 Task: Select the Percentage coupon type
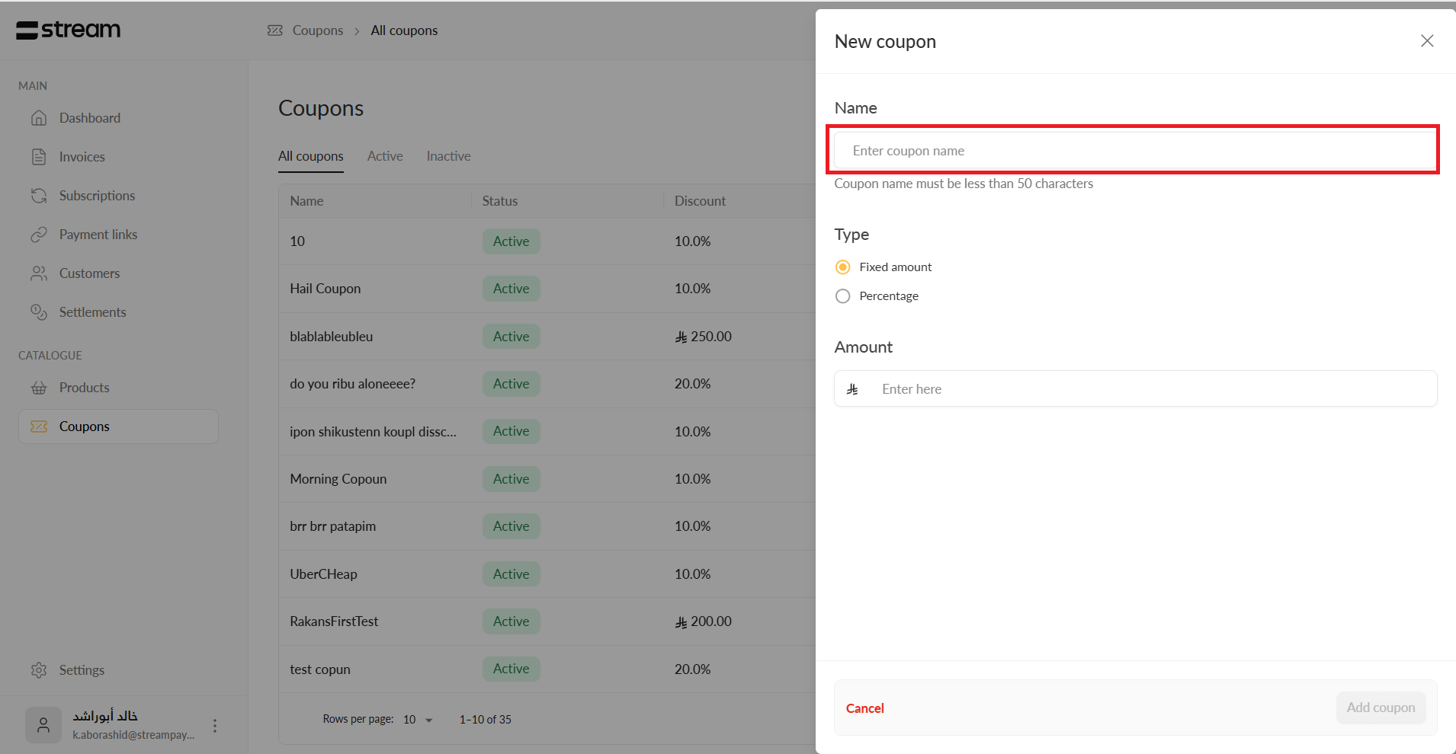tap(842, 296)
